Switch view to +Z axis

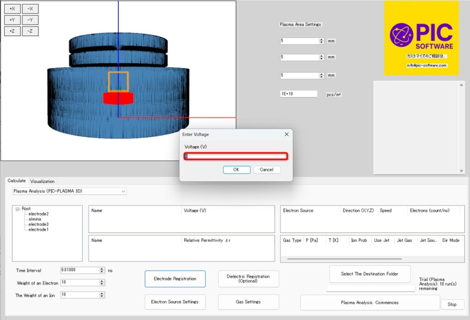tap(12, 31)
